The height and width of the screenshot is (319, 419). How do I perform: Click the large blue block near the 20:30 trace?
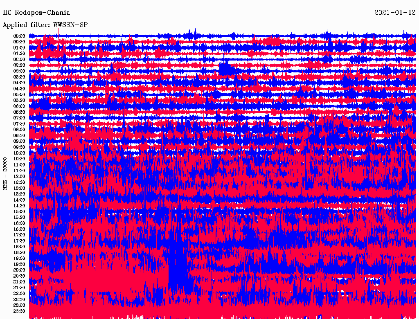[x=177, y=270]
